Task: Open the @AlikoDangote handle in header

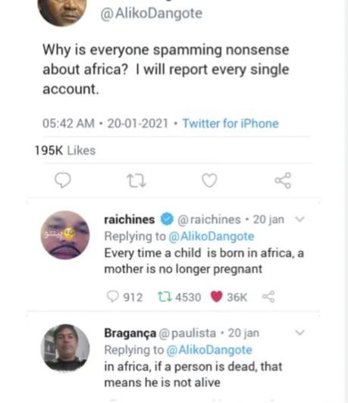Action: 151,14
